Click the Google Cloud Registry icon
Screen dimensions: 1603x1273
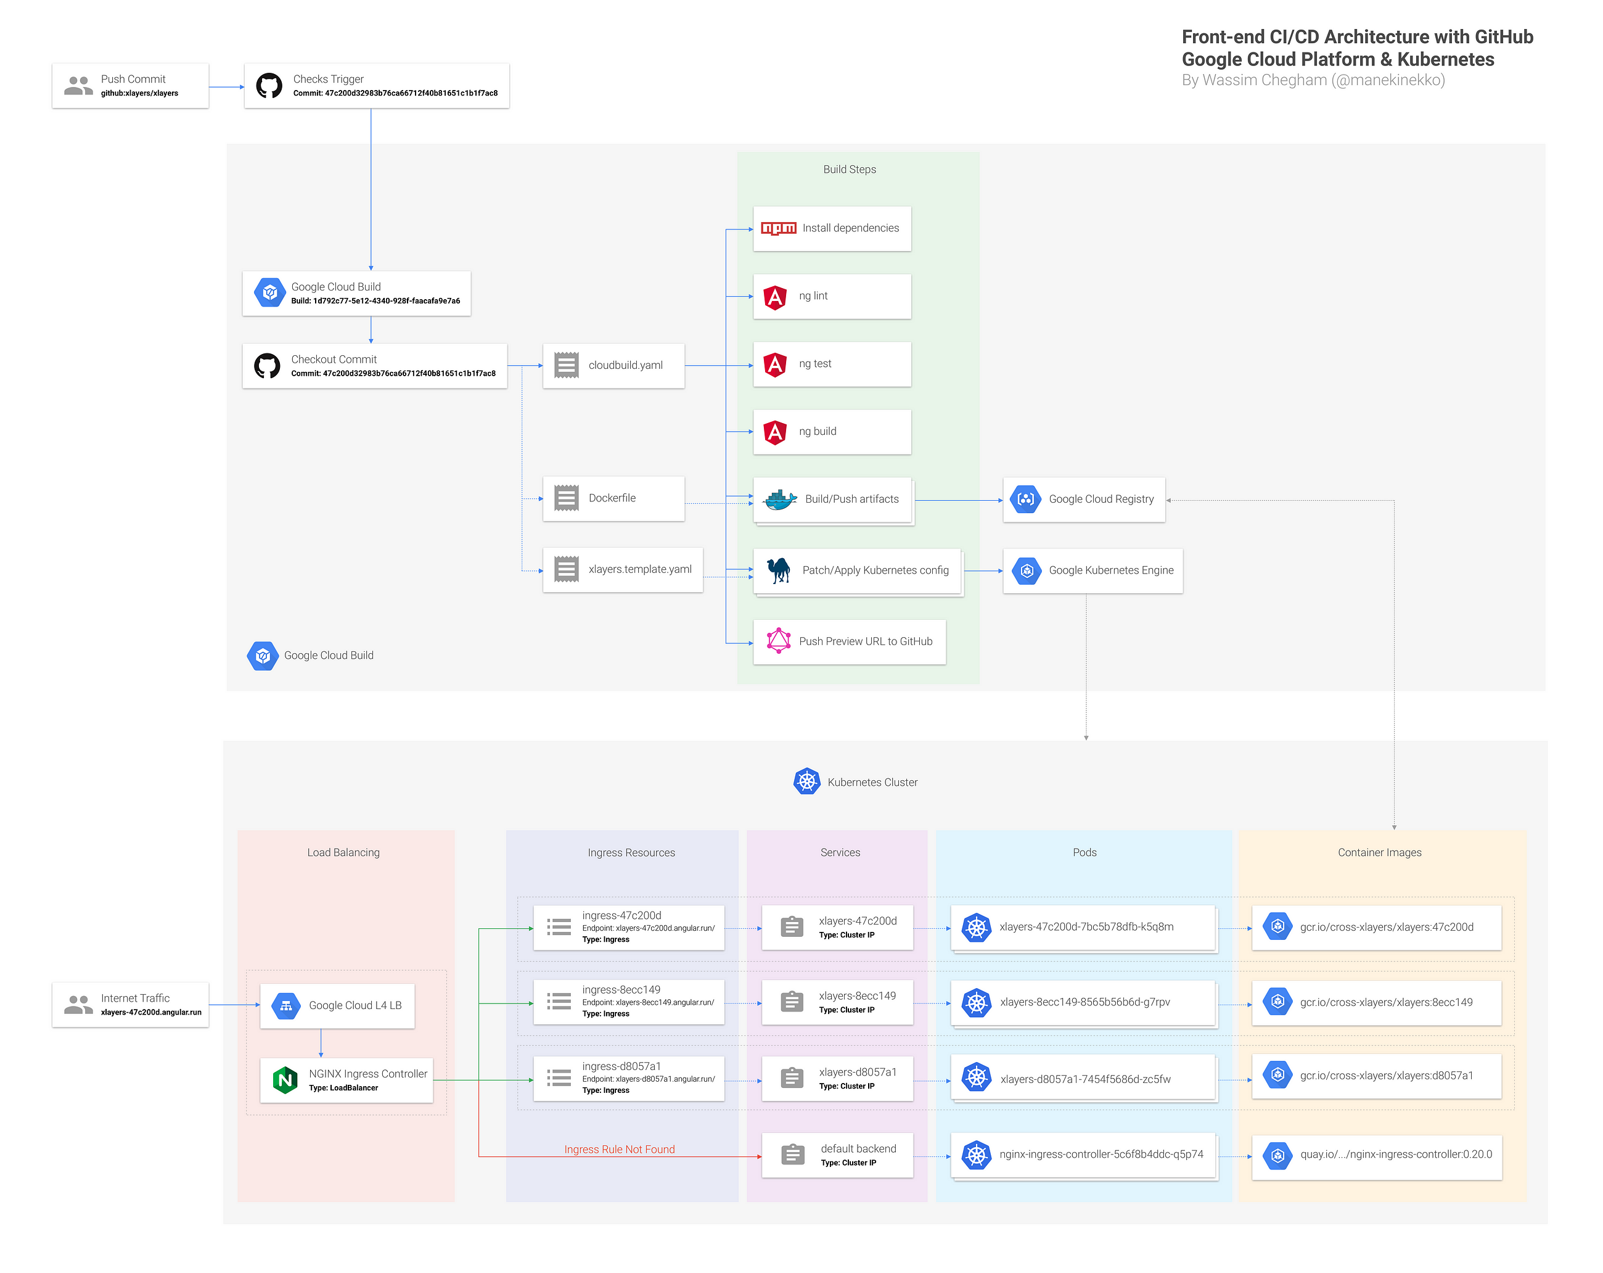coord(1025,500)
